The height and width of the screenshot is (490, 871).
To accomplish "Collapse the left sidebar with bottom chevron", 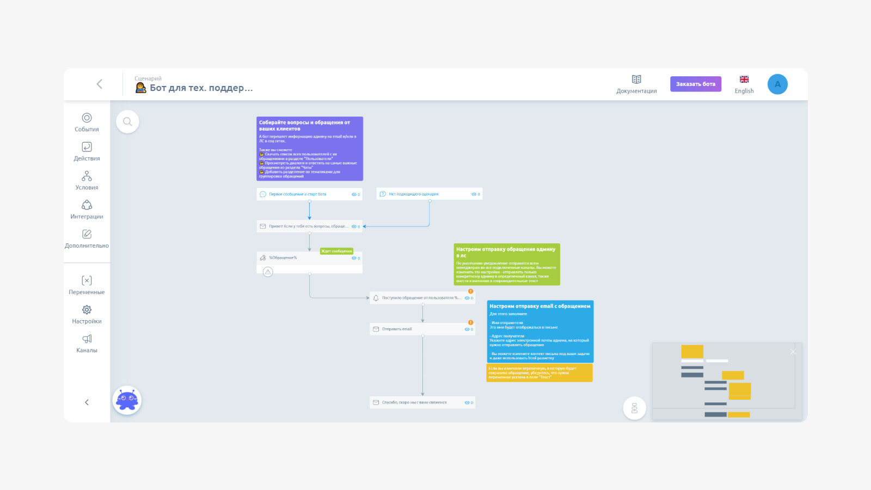I will point(87,402).
